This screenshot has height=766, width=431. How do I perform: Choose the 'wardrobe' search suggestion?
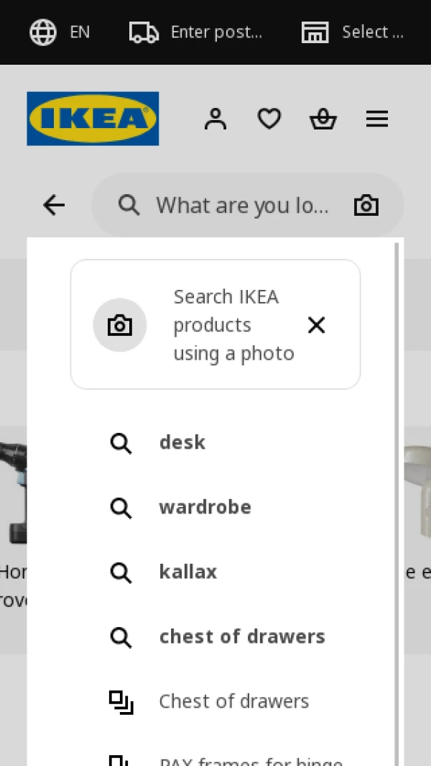[205, 507]
